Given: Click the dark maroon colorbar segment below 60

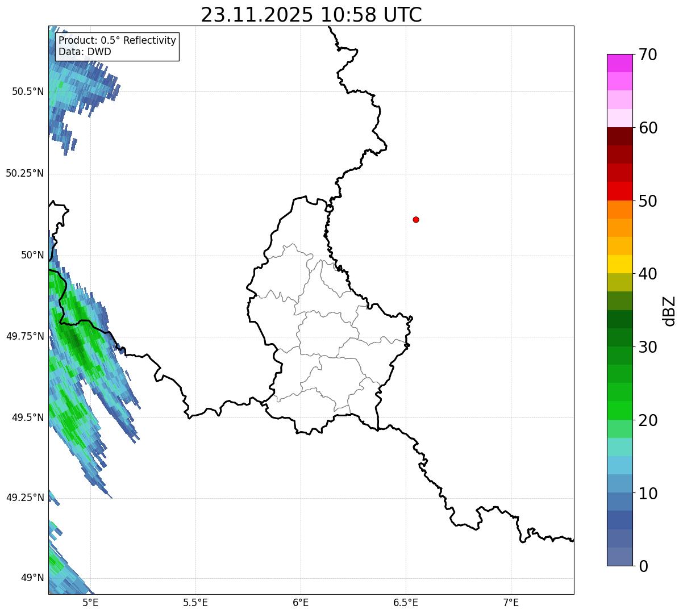Looking at the screenshot, I should coord(619,136).
